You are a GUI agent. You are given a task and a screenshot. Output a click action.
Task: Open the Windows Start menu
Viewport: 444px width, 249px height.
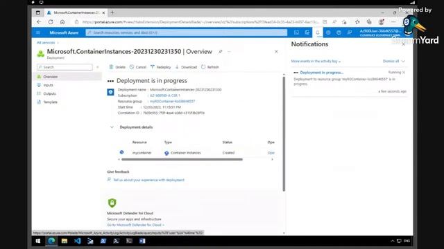(x=38, y=241)
